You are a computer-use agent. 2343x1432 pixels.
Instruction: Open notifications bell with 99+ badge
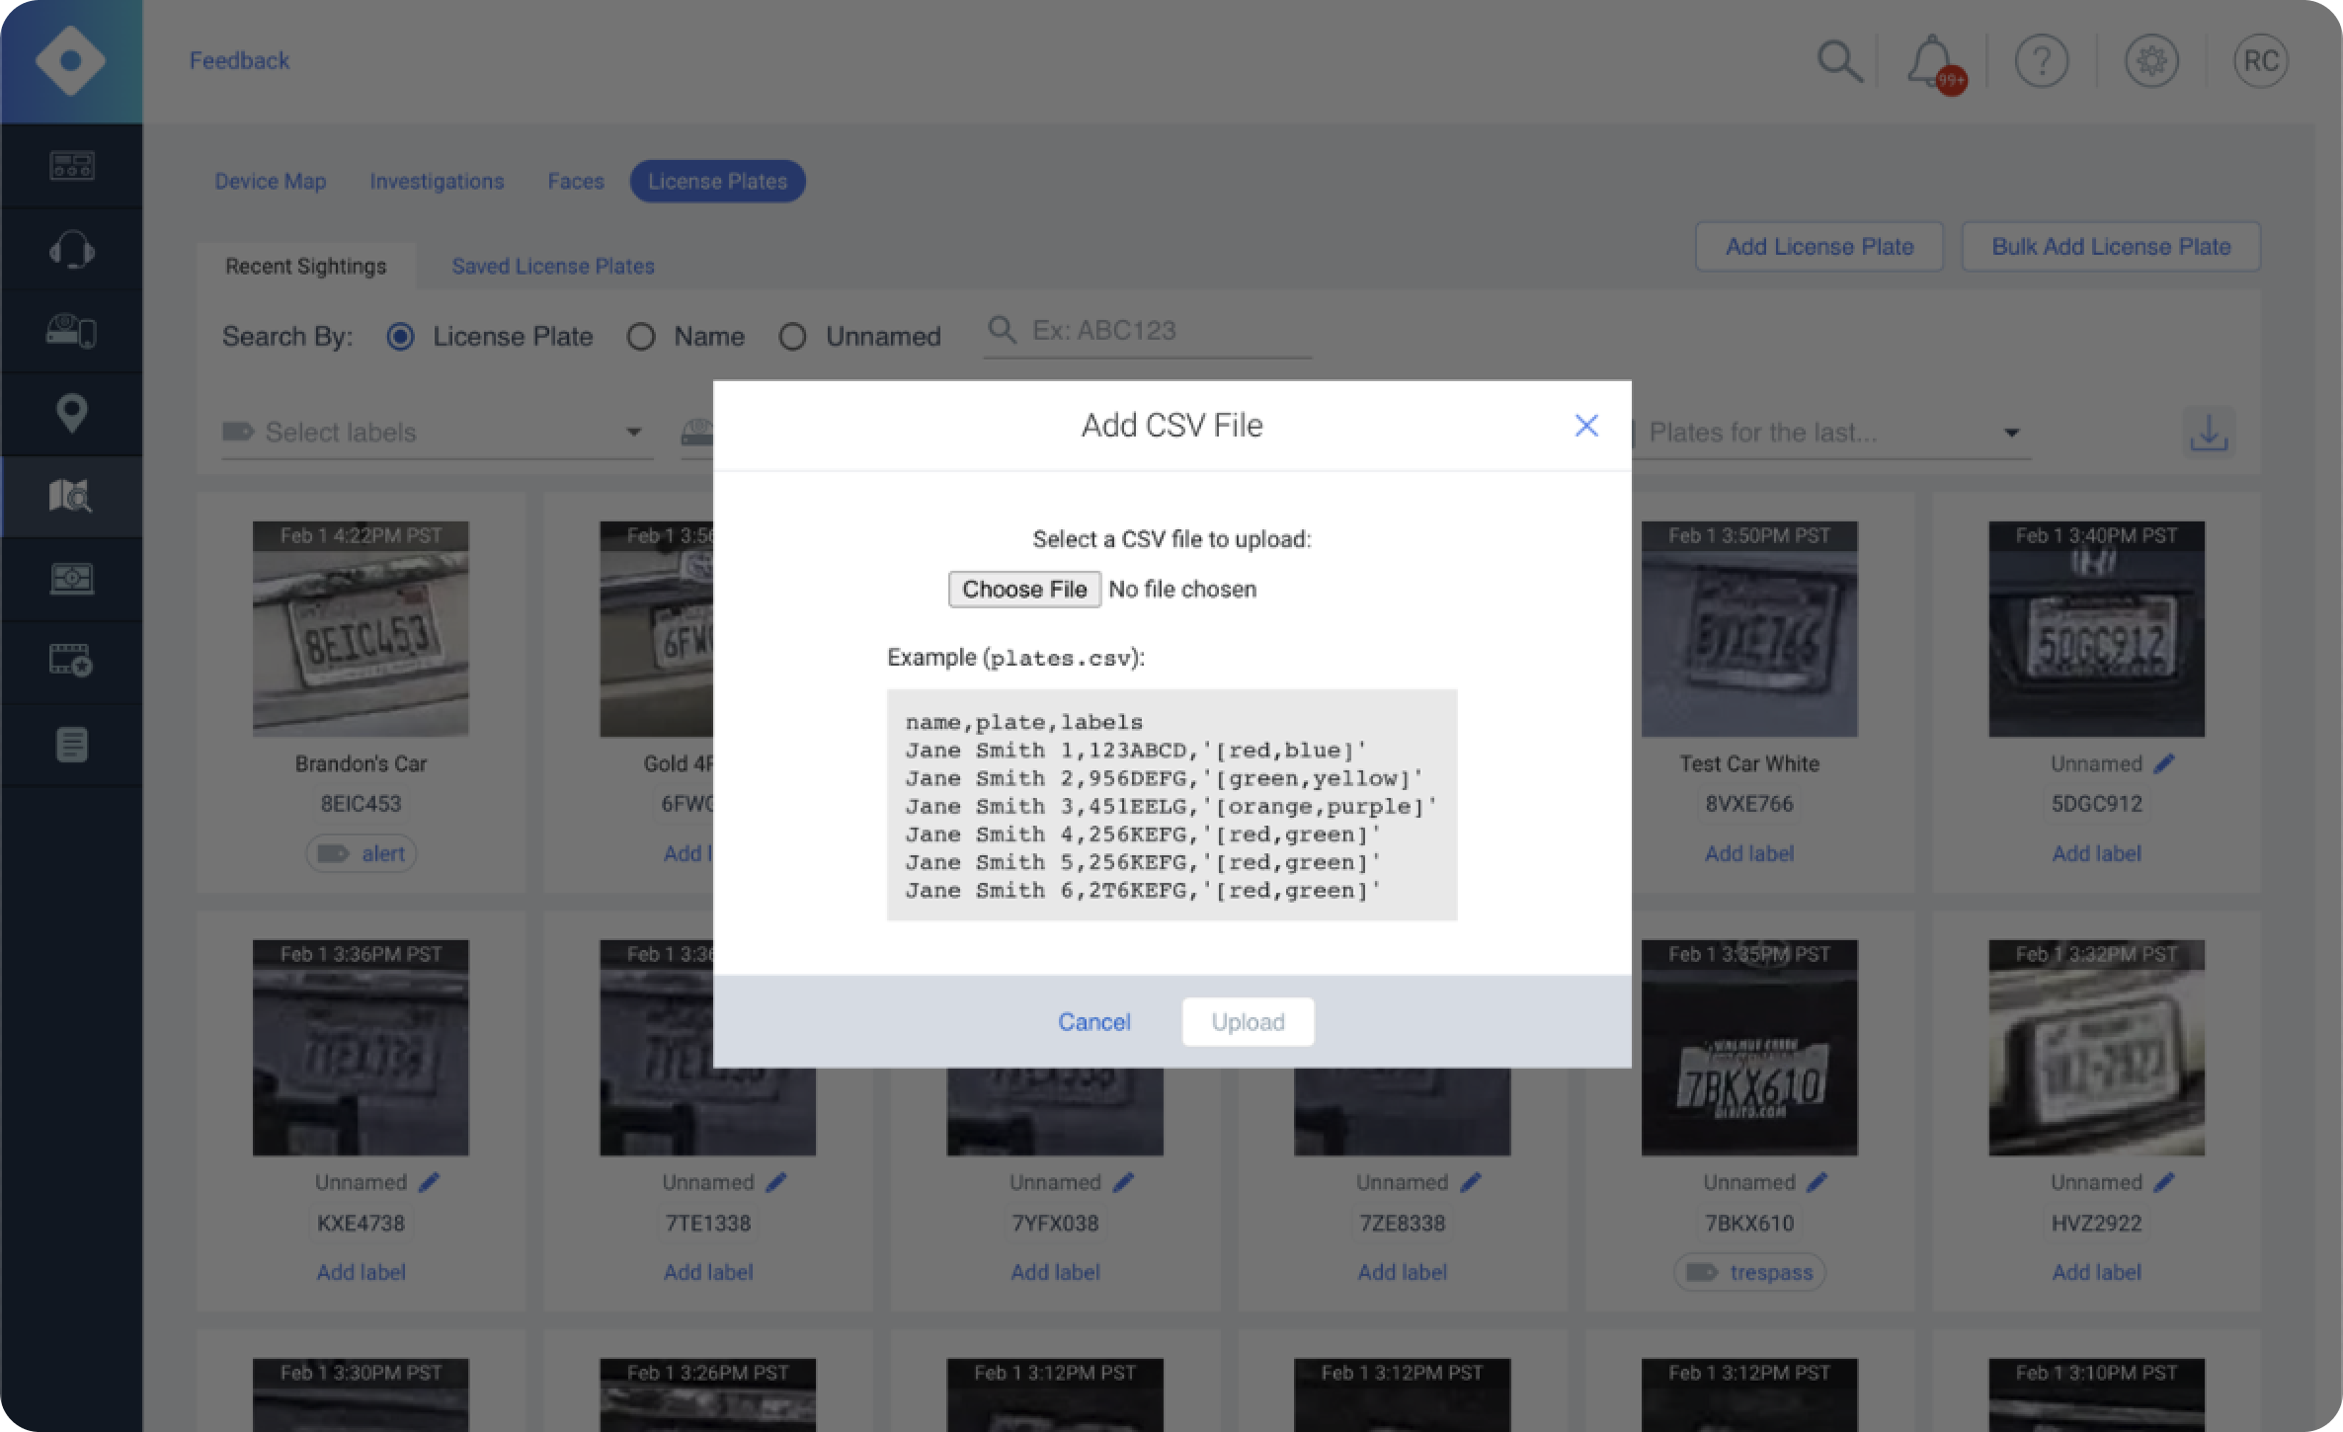click(x=1931, y=62)
